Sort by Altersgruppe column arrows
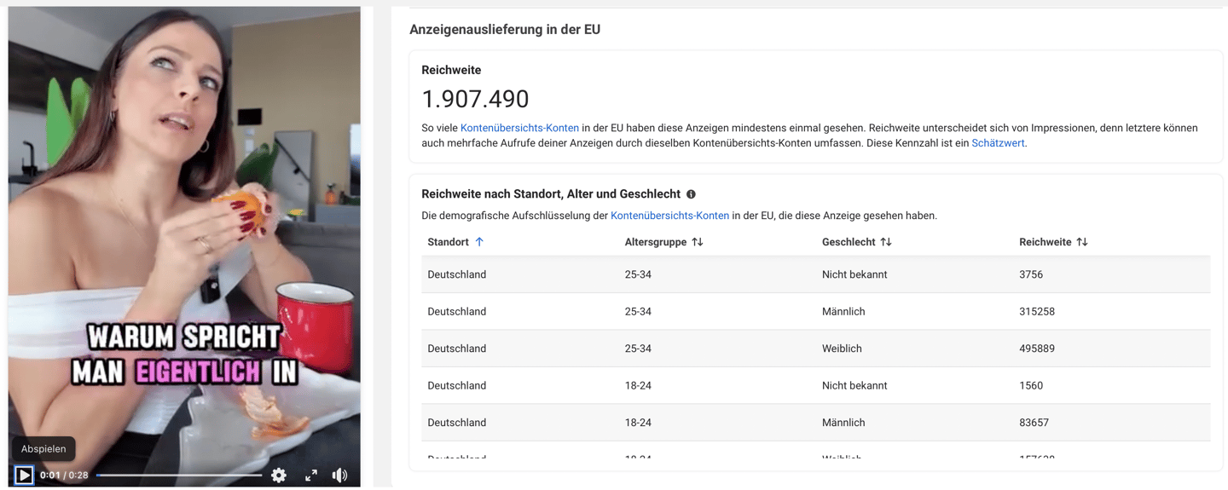Image resolution: width=1228 pixels, height=490 pixels. pos(698,242)
